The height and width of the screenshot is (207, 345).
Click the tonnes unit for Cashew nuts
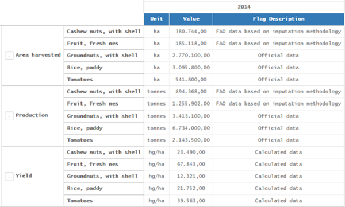[156, 92]
